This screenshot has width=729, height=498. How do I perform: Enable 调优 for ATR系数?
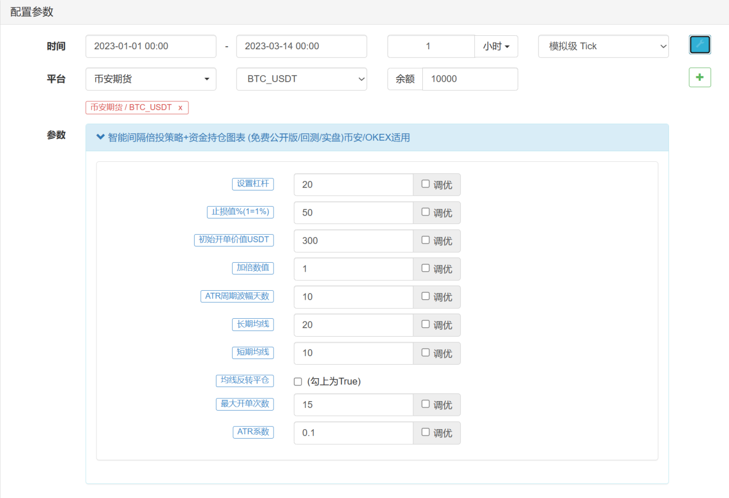(x=426, y=432)
